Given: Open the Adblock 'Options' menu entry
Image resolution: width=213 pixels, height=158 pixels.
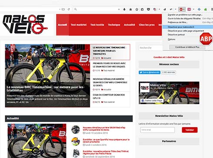Looking at the screenshot, I should point(171,39).
